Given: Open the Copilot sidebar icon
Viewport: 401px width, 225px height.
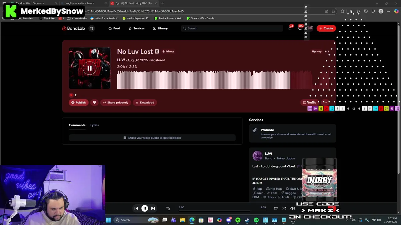Looking at the screenshot, I should (396, 11).
